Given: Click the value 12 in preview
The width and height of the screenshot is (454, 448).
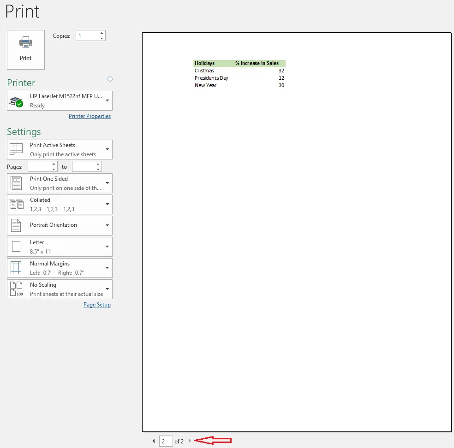Looking at the screenshot, I should [x=281, y=78].
